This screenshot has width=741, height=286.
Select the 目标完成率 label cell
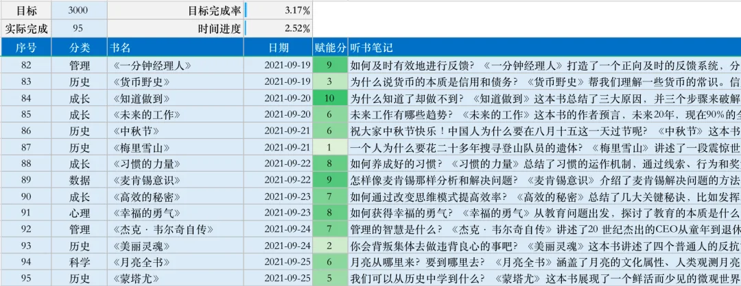coord(176,10)
